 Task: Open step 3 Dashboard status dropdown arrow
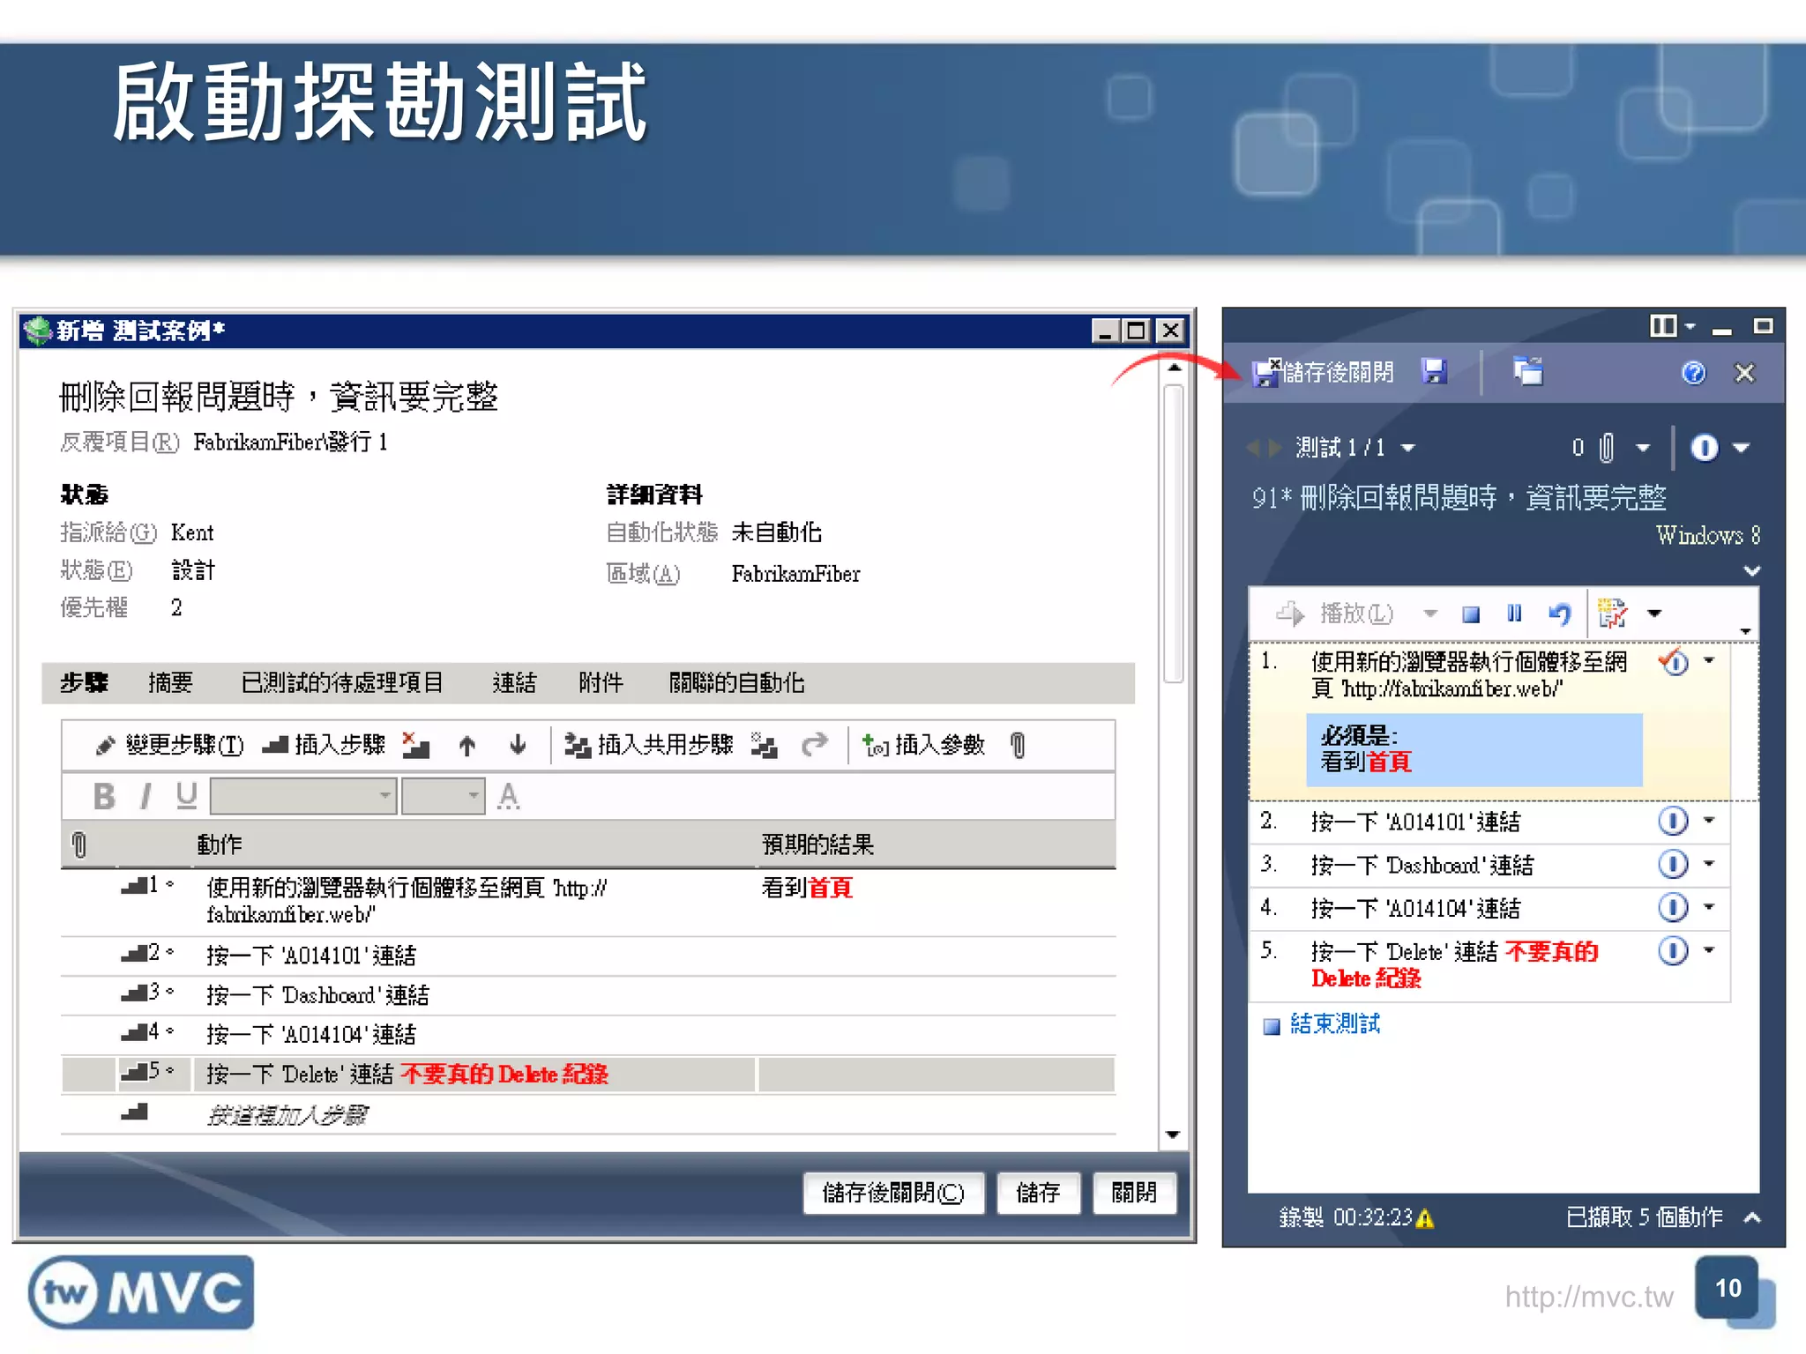click(1709, 864)
